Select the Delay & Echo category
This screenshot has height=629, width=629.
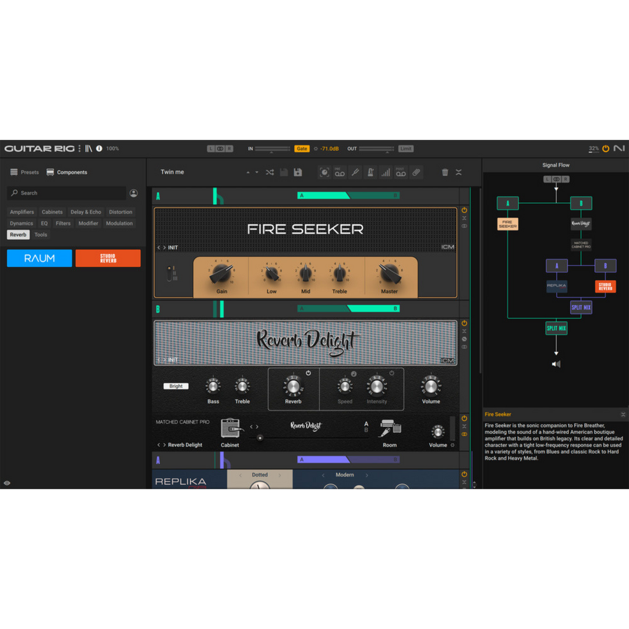click(86, 212)
